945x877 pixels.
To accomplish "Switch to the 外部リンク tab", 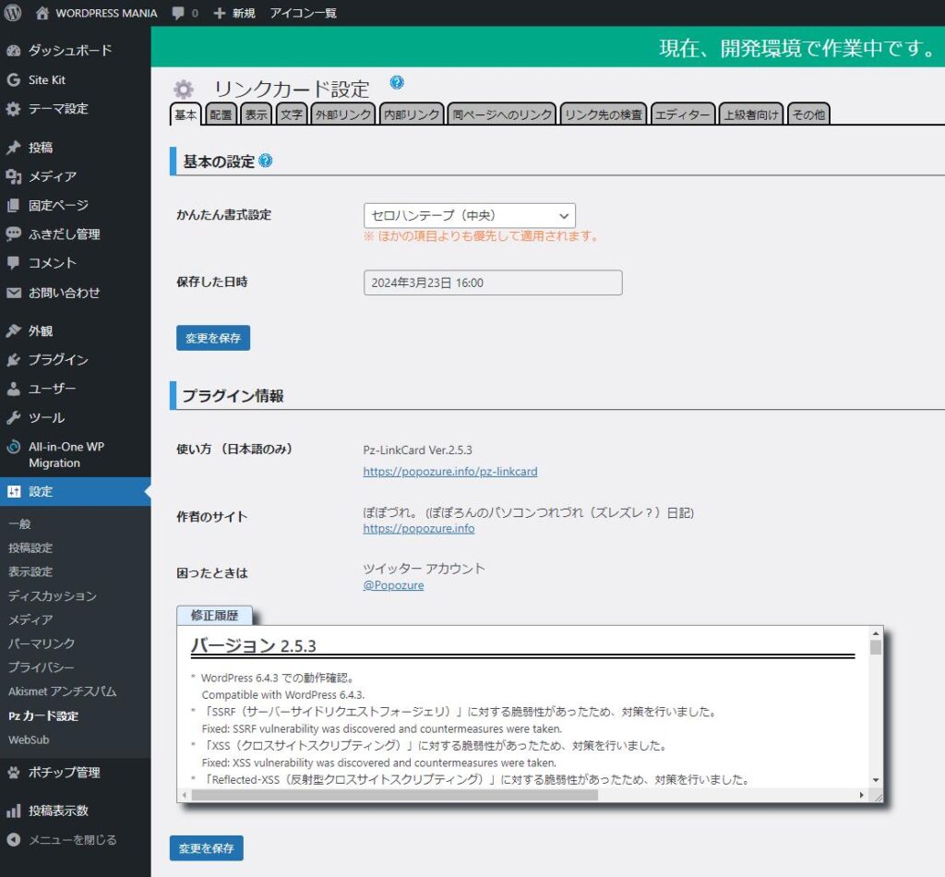I will (343, 114).
